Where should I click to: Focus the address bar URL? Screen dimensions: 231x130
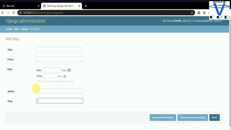(106, 13)
